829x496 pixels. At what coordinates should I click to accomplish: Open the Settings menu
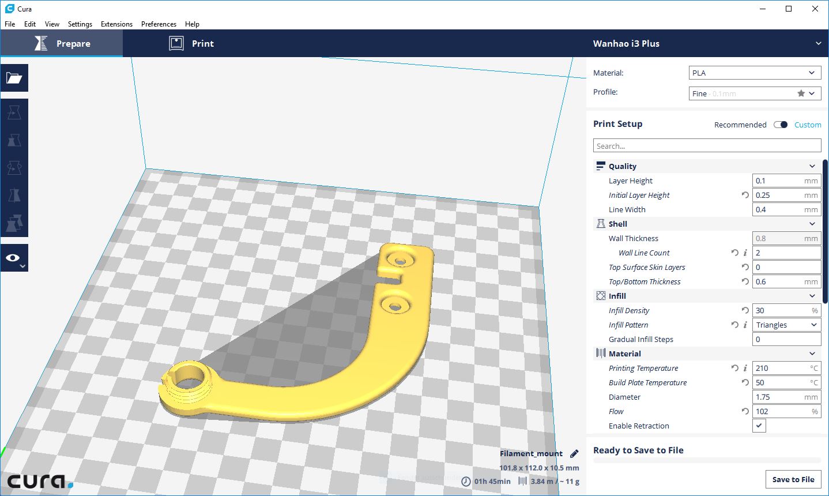pos(80,24)
